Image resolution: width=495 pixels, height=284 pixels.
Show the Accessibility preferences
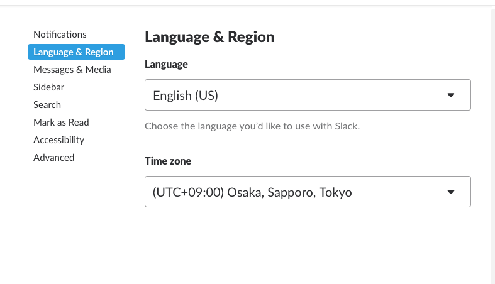[59, 140]
